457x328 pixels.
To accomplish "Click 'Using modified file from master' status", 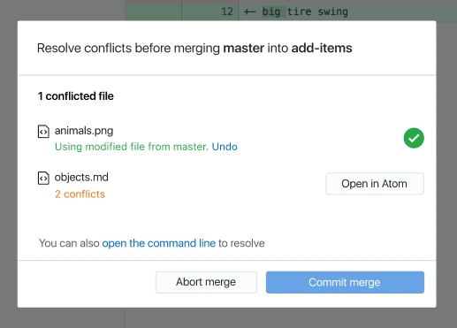I will pos(132,147).
